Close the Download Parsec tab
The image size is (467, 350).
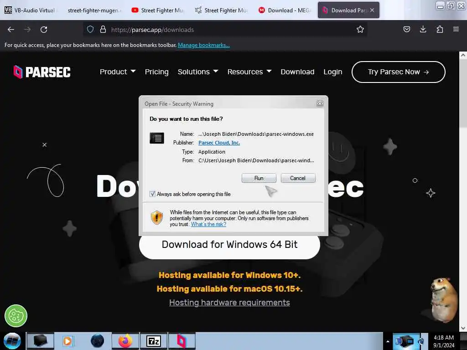pos(372,10)
